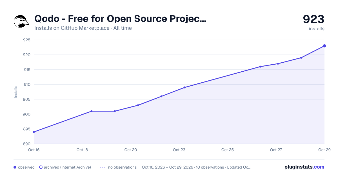The image size is (338, 177).
Task: Click the observed legend filled dot
Action: 15,167
